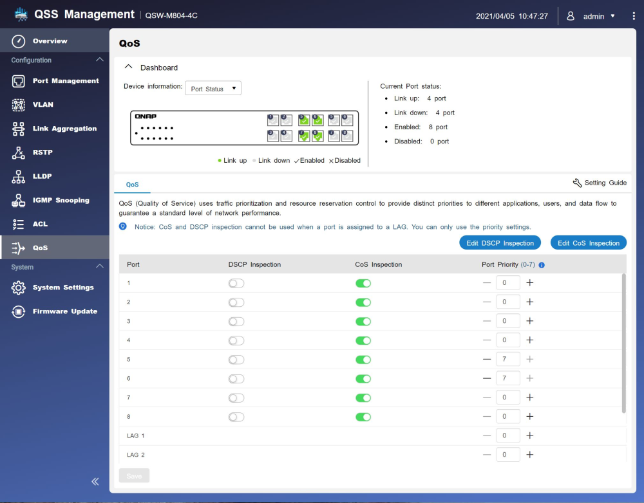Viewport: 644px width, 503px height.
Task: Click the Edit DSCP Inspection button
Action: coord(500,243)
